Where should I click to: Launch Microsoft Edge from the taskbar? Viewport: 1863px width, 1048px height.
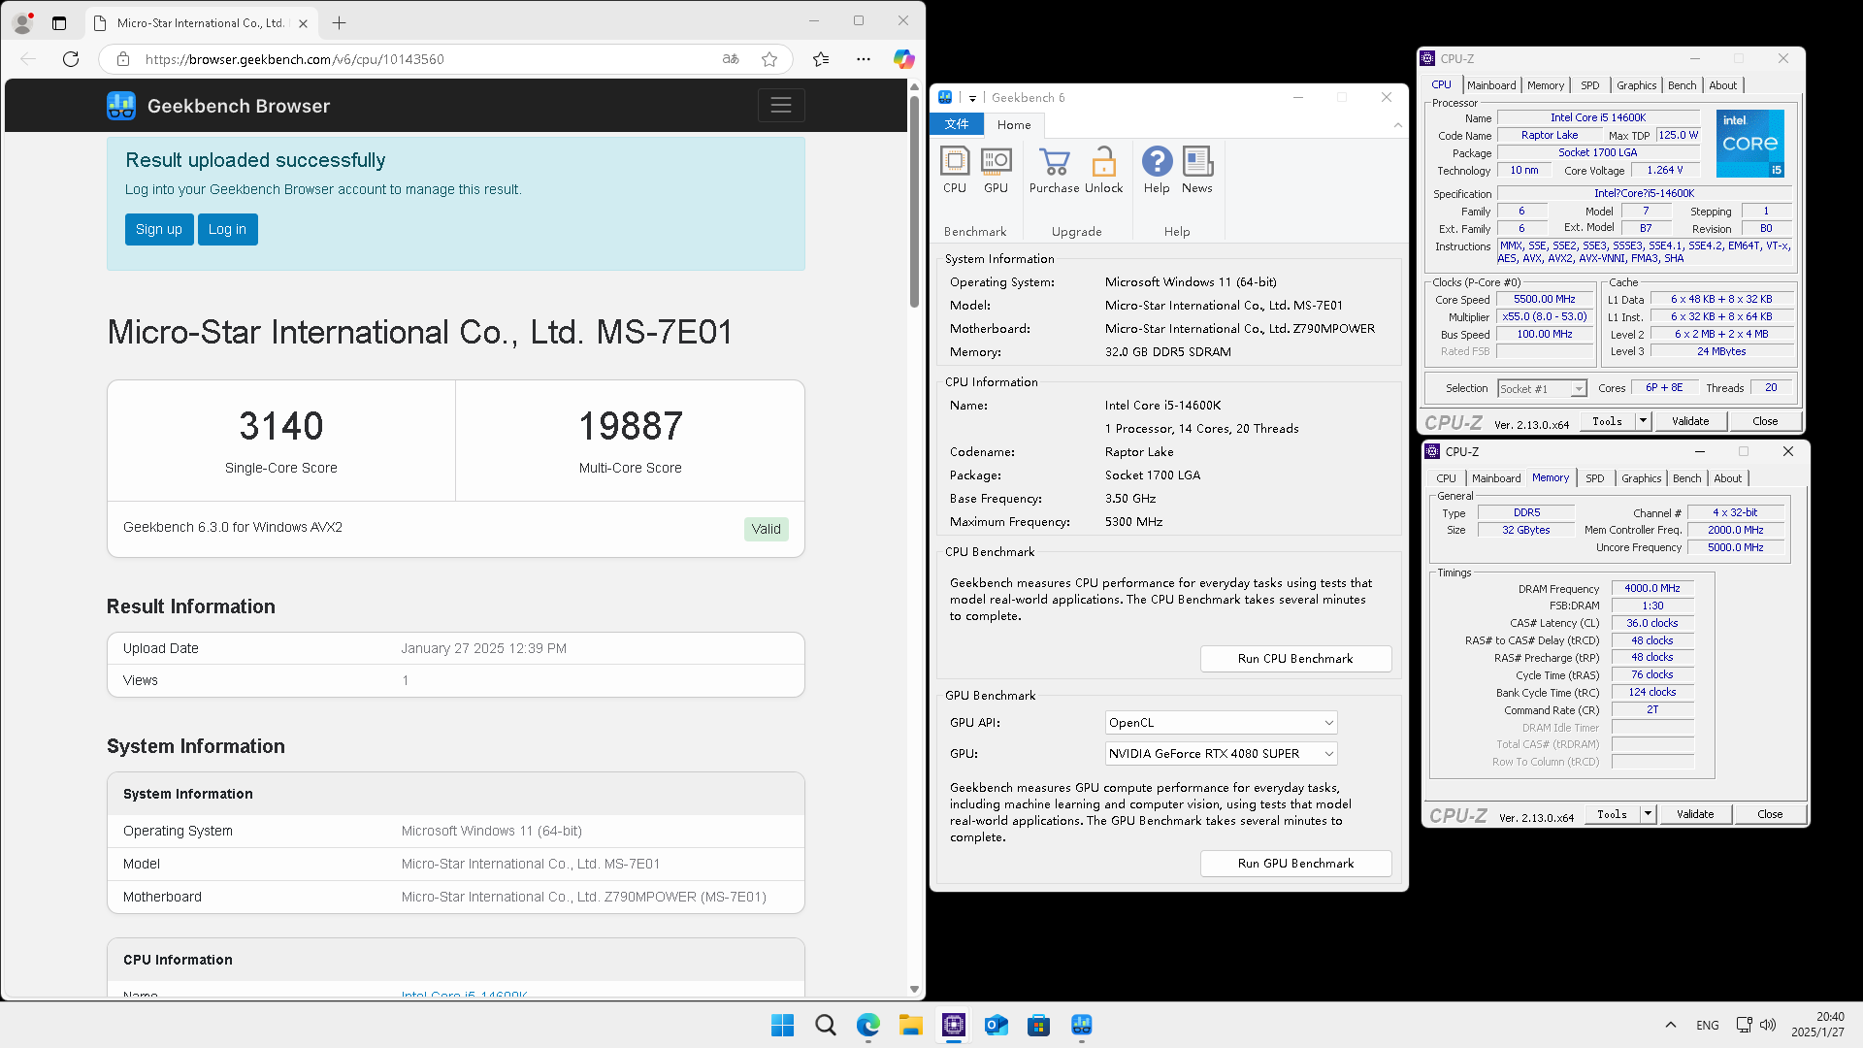point(867,1025)
